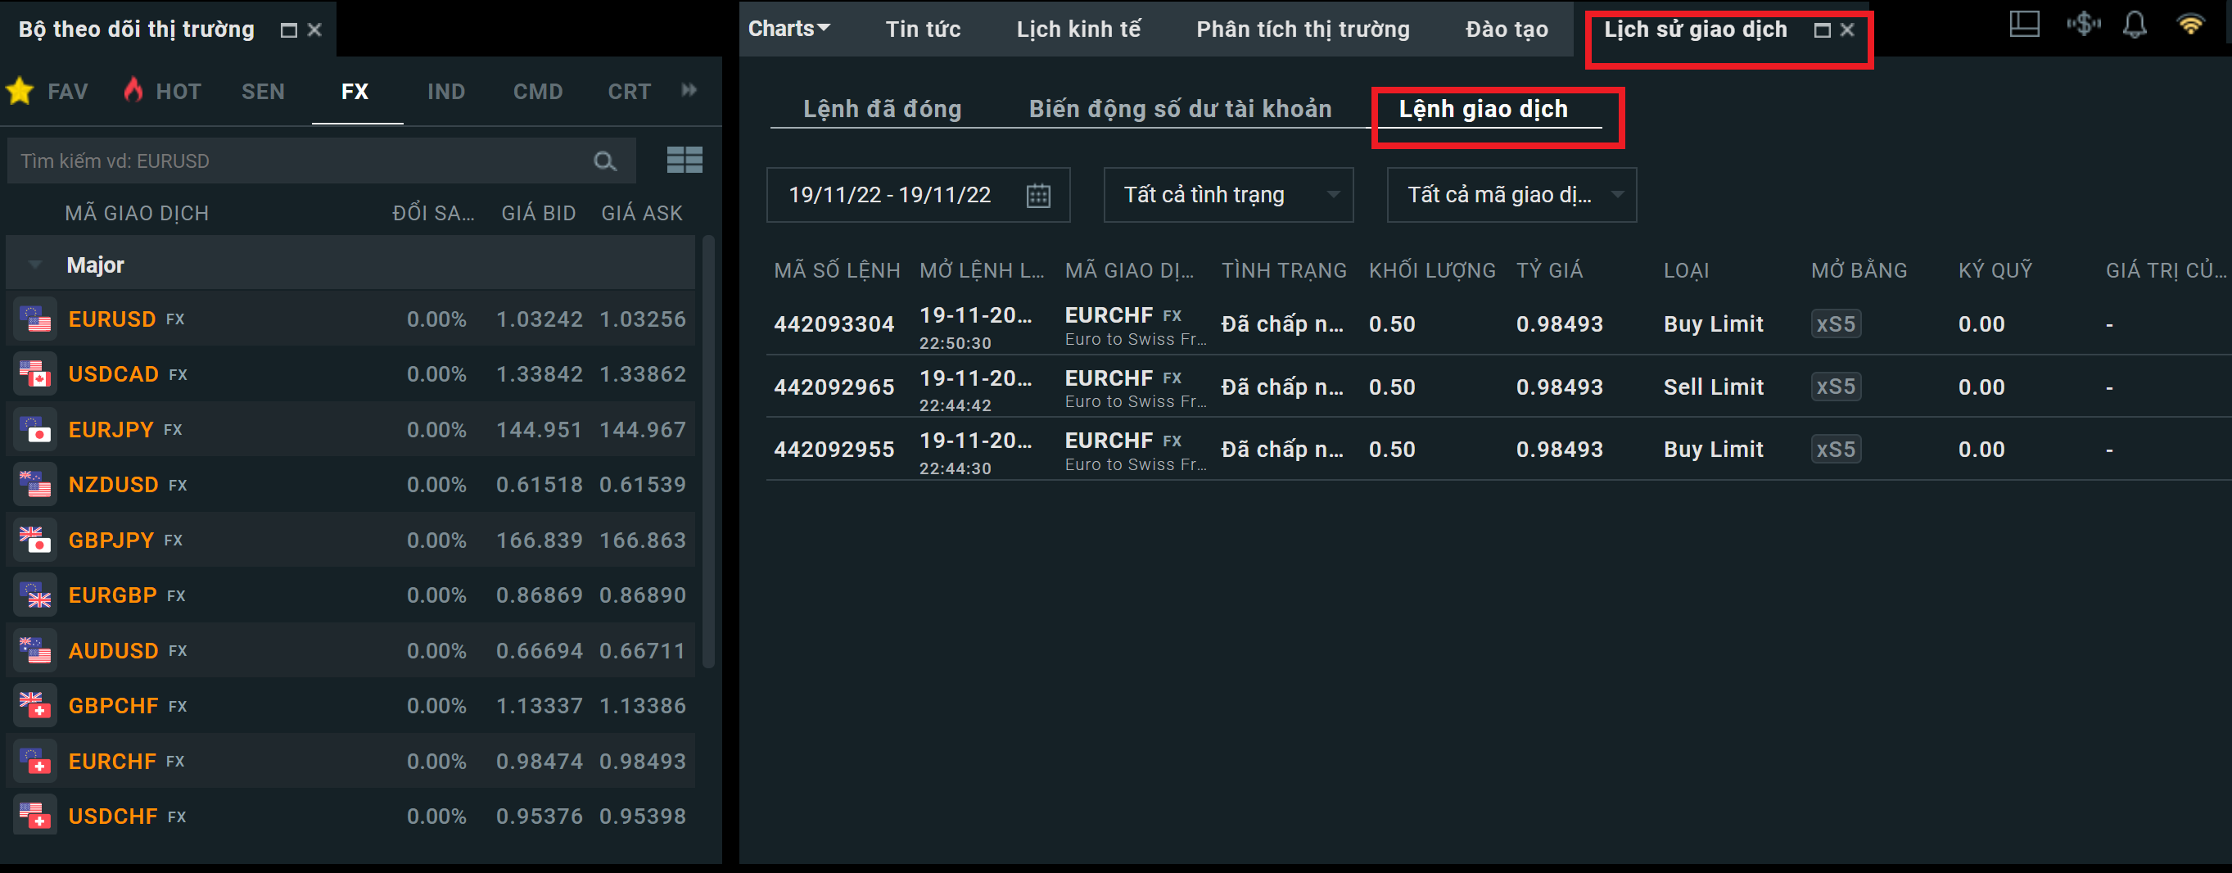This screenshot has height=873, width=2232.
Task: Open the date range 19/11/22 picker
Action: point(918,195)
